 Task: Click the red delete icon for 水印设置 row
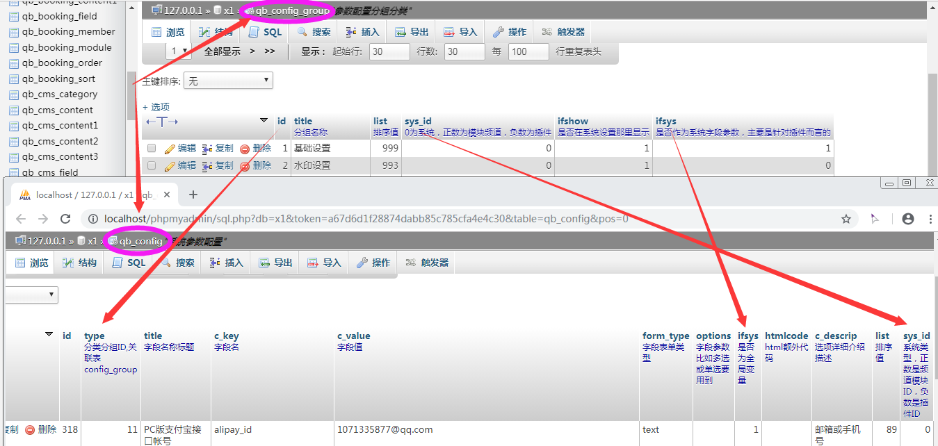(x=244, y=166)
